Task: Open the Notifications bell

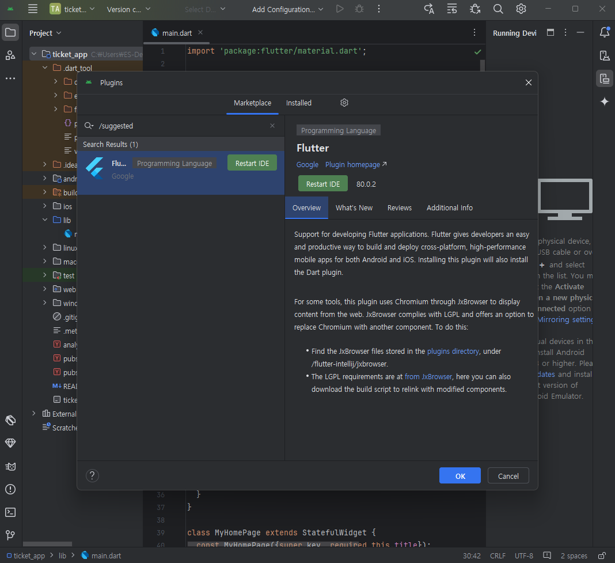Action: [x=605, y=33]
